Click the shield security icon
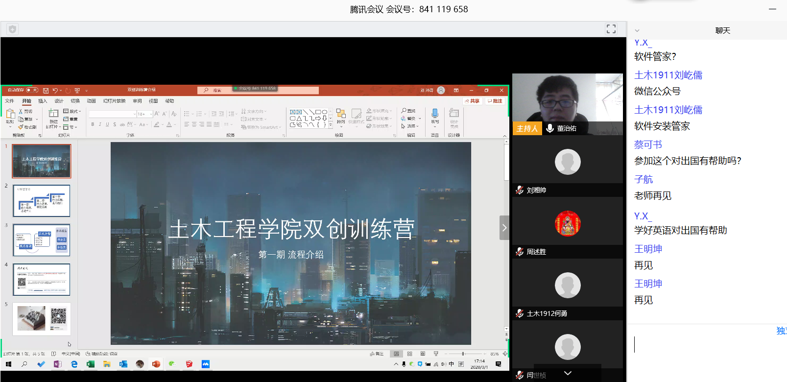The image size is (787, 382). click(12, 29)
